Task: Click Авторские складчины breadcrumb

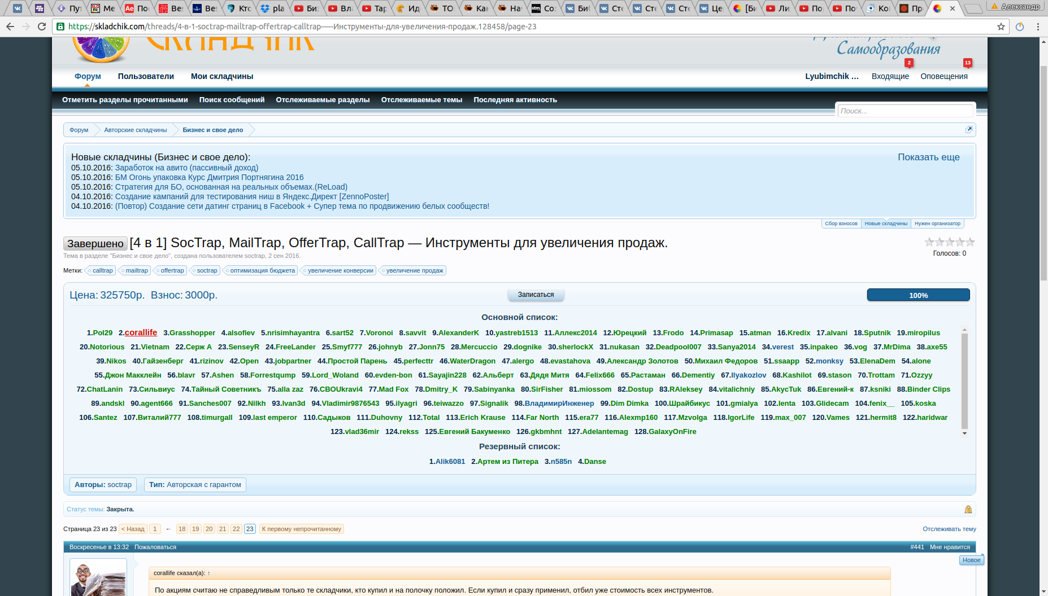Action: (136, 130)
